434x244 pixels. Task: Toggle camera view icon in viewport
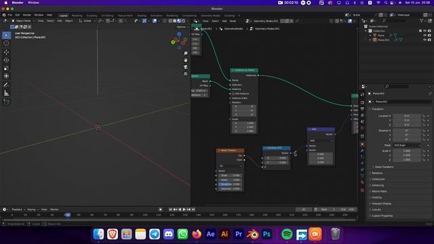point(185,67)
